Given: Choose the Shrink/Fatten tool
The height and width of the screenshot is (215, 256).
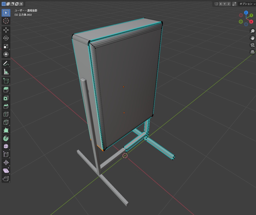Looking at the screenshot, I should click(x=6, y=162).
